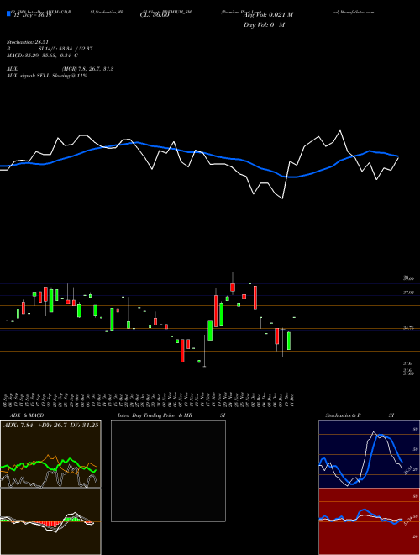Click the red RSI chart panel
420x555 pixels.
[x=369, y=521]
